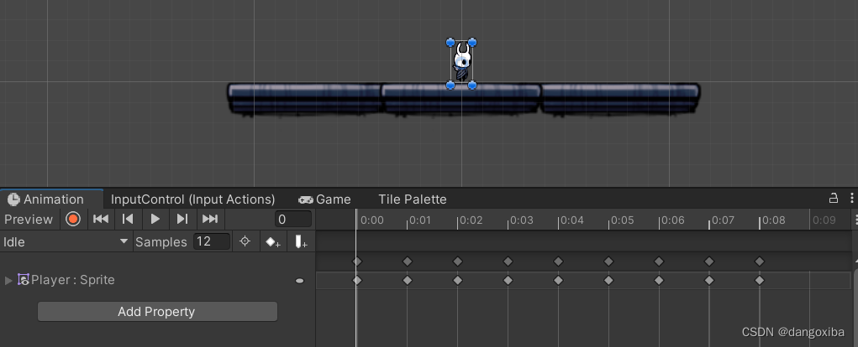This screenshot has width=858, height=347.
Task: Select summary row keyframe at 0:08
Action: point(760,262)
